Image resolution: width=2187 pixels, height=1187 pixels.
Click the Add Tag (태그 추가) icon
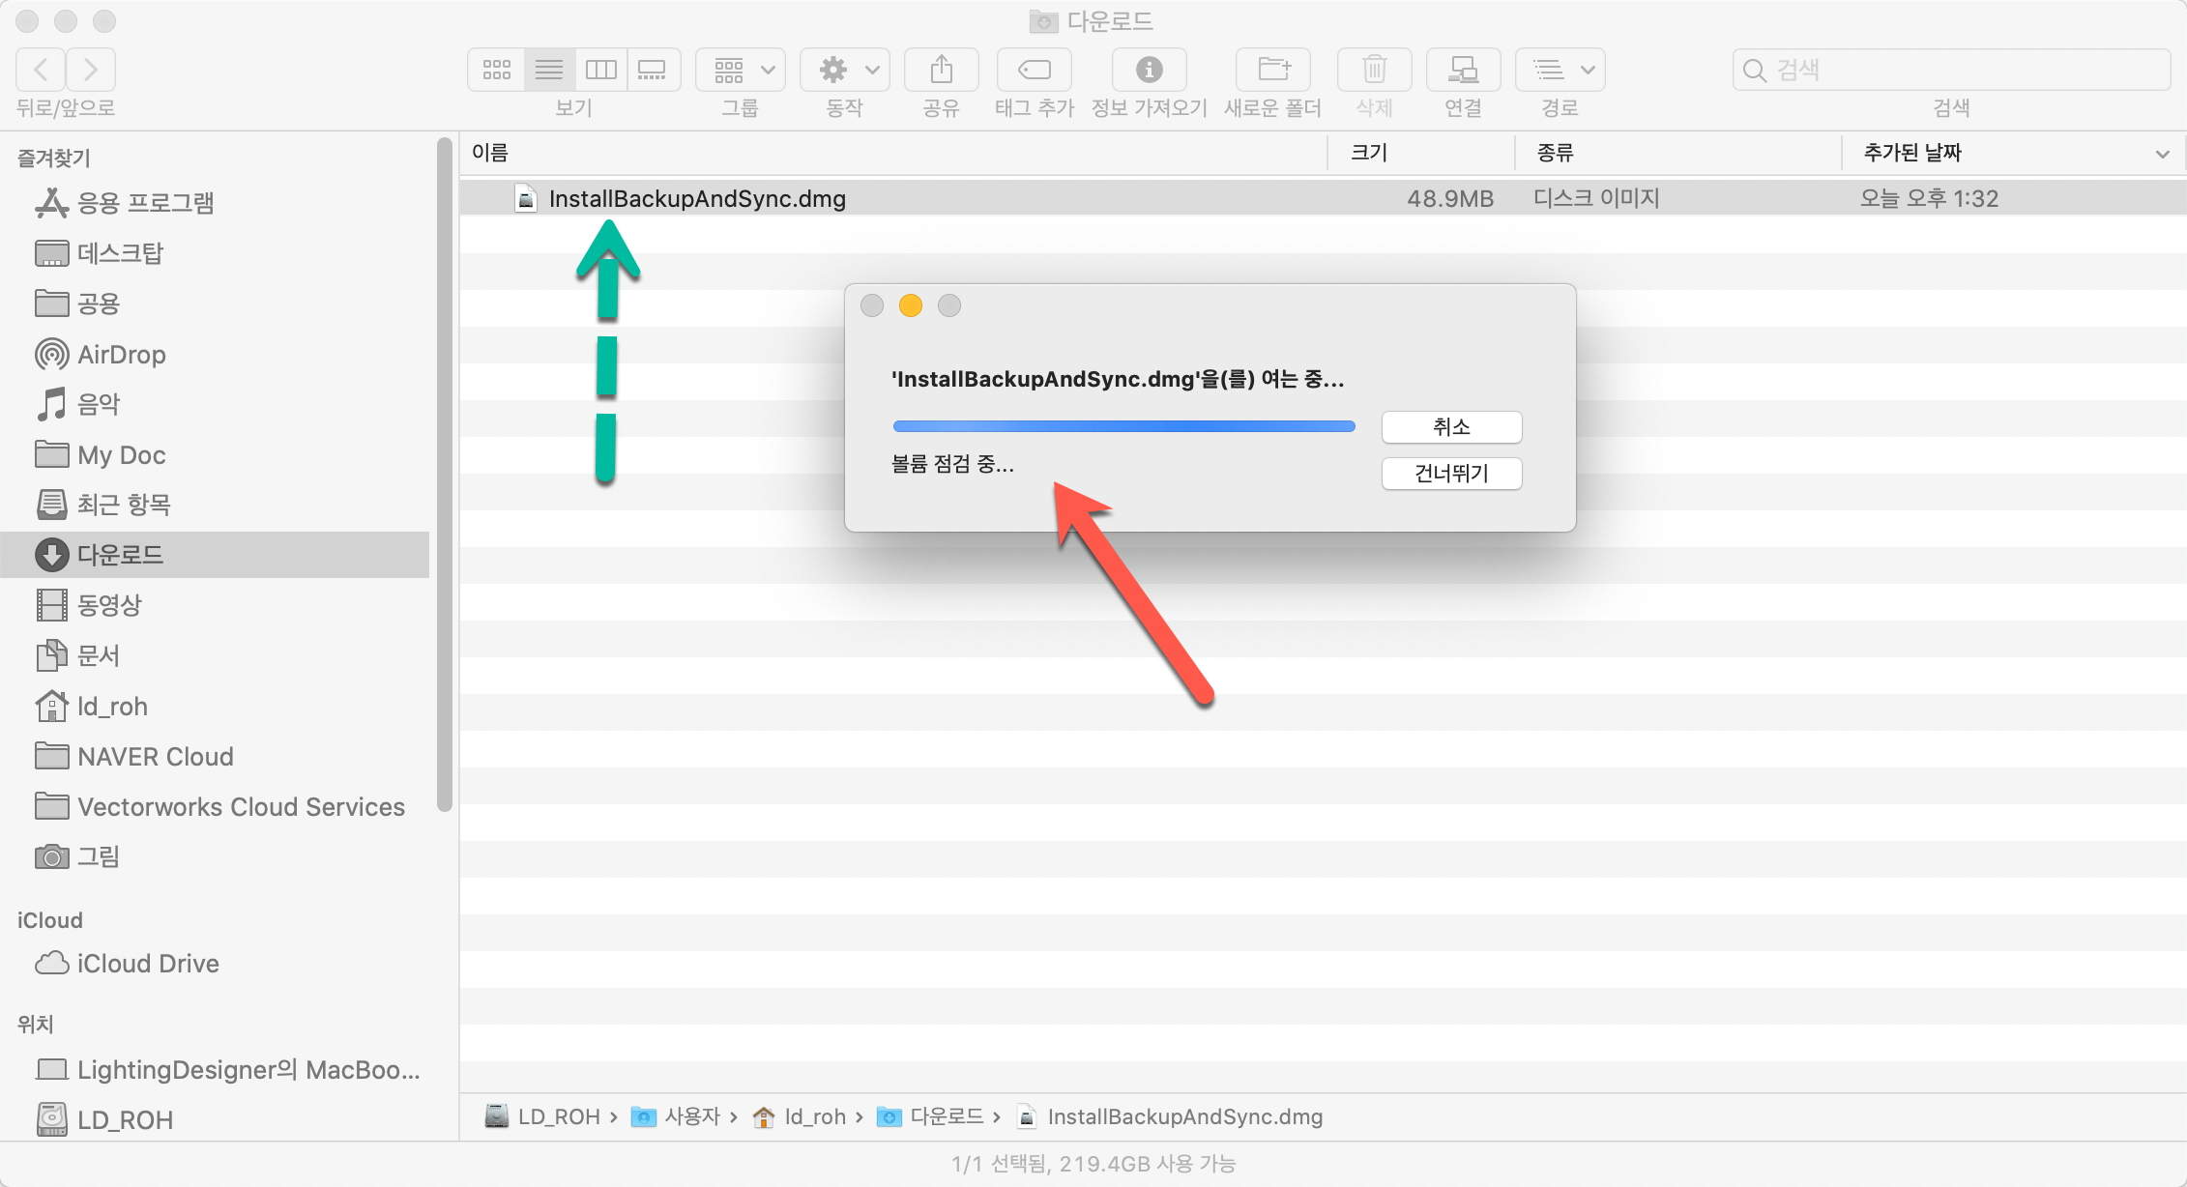[1035, 70]
